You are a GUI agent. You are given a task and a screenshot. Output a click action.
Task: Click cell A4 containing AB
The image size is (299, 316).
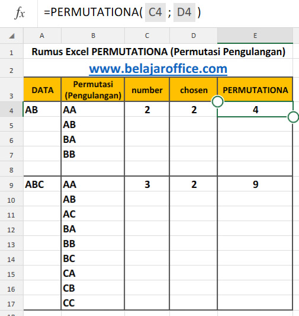(42, 109)
